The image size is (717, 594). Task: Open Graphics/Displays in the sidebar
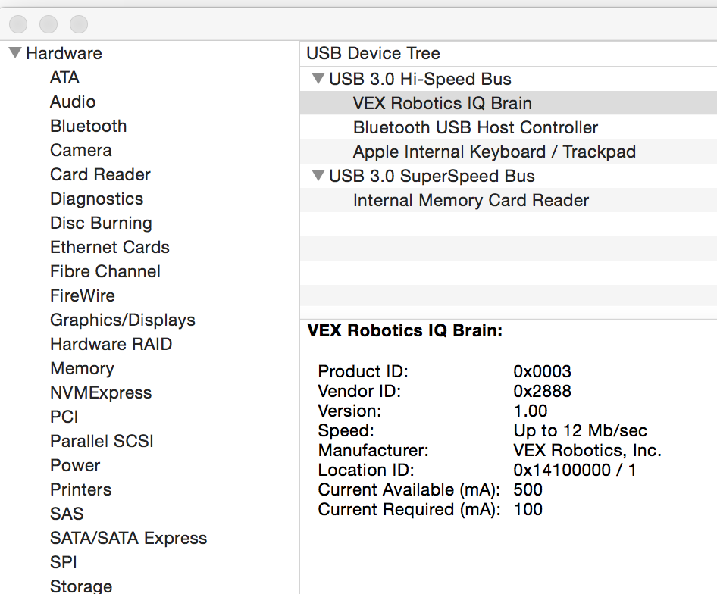click(x=123, y=320)
